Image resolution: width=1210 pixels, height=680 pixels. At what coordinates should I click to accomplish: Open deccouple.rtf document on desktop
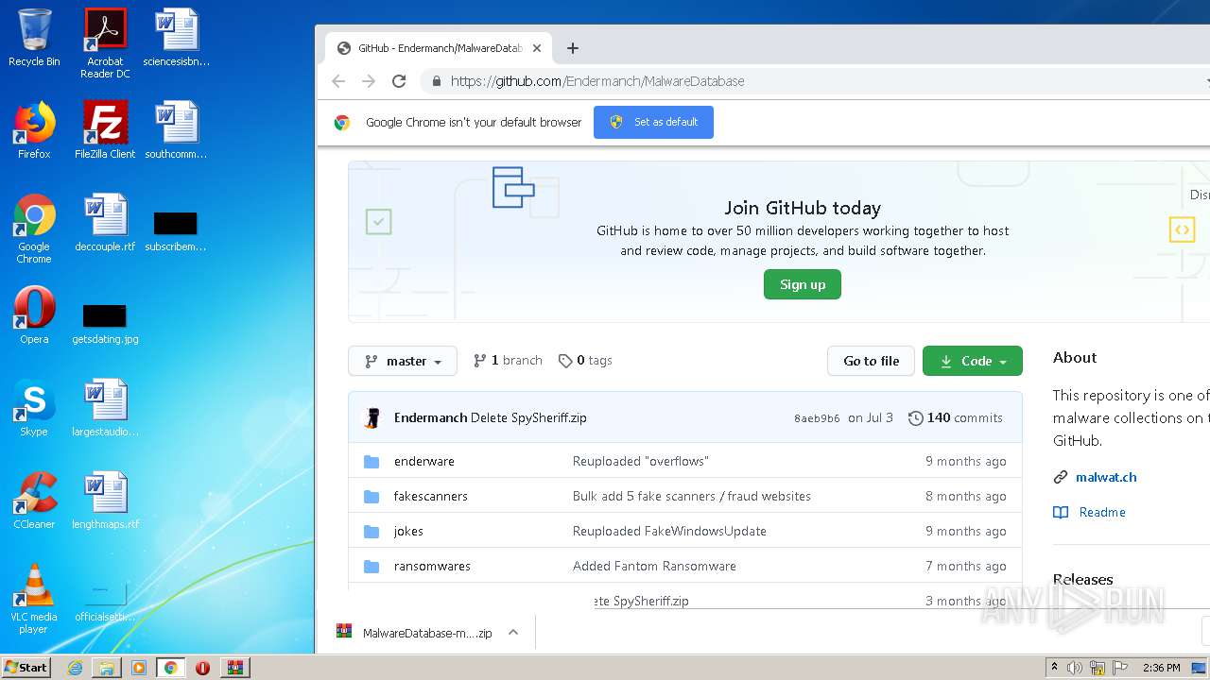105,223
